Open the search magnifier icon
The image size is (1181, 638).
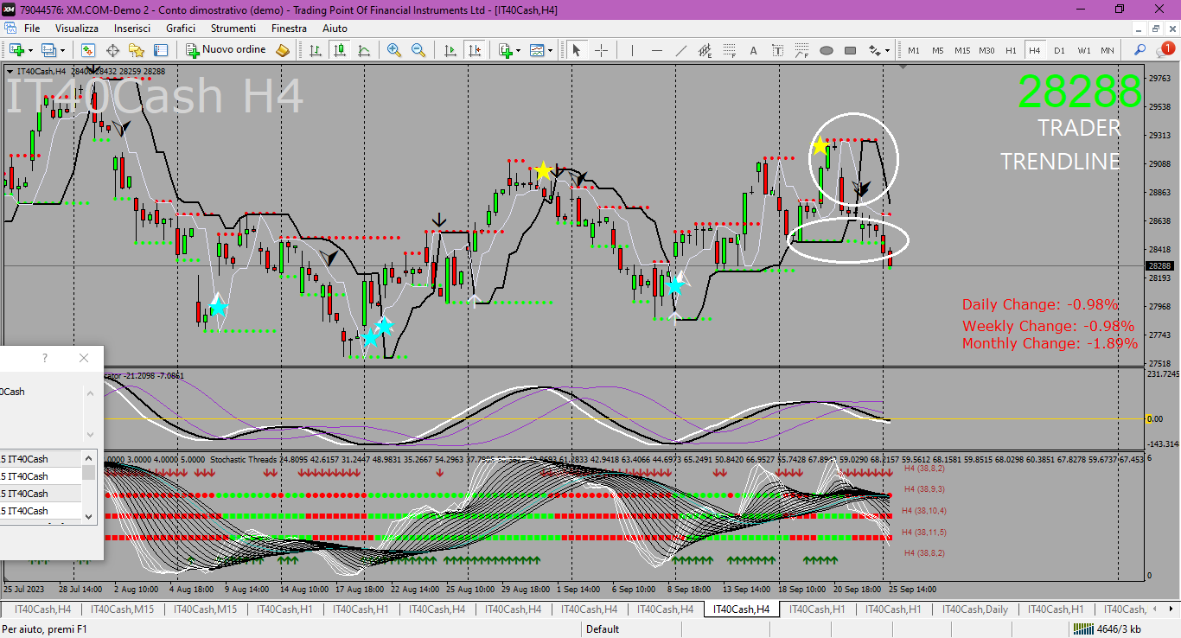tap(1141, 50)
